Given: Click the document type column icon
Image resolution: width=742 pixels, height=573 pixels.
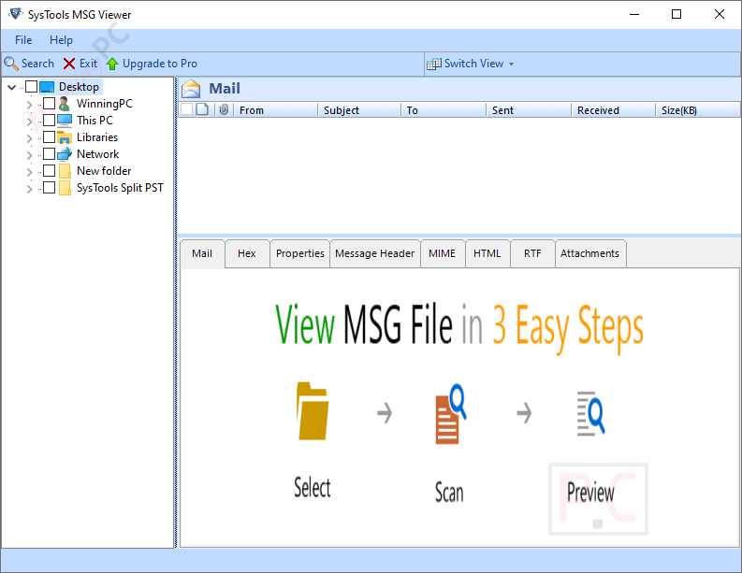Looking at the screenshot, I should pyautogui.click(x=202, y=109).
